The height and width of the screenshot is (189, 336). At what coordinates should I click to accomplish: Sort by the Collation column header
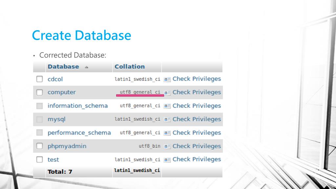pyautogui.click(x=130, y=67)
